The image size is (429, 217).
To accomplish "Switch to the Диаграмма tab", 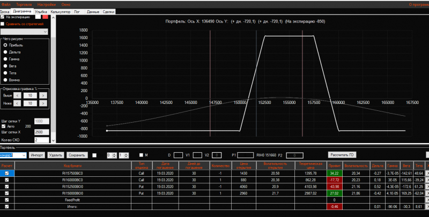I will point(22,11).
